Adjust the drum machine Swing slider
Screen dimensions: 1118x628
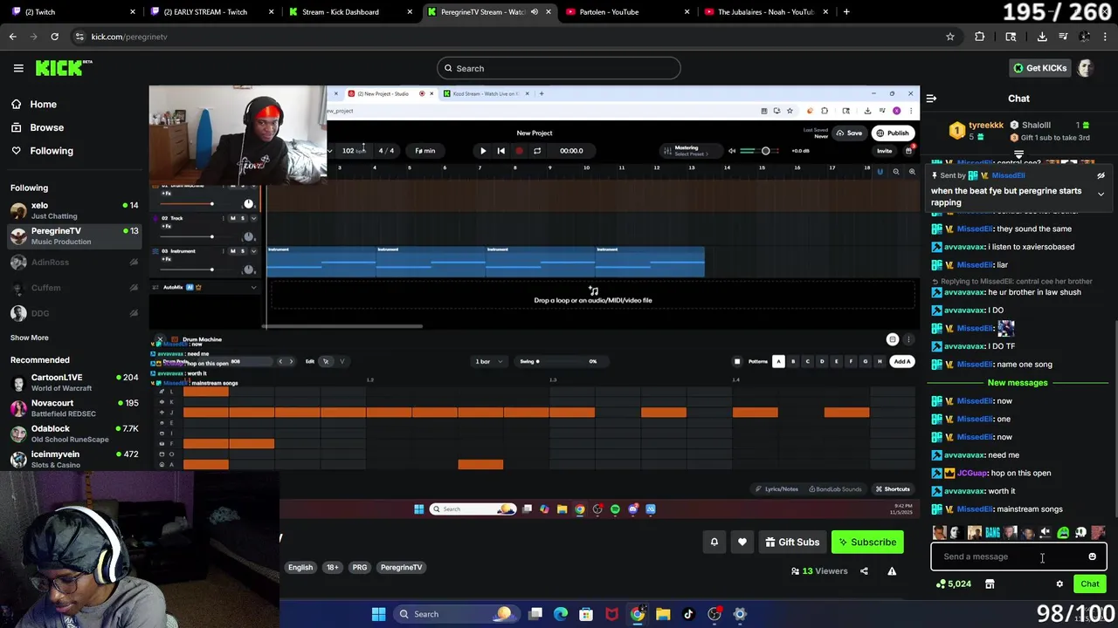[557, 362]
